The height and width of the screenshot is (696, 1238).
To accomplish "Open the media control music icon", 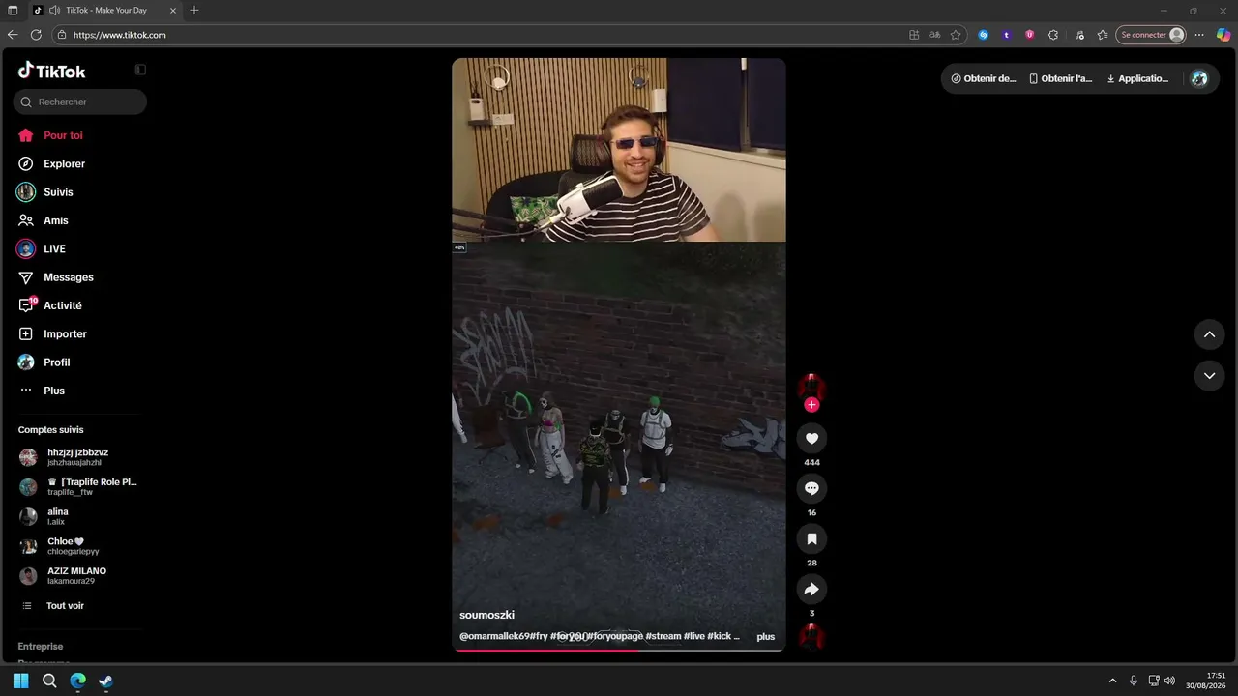I will (1079, 35).
